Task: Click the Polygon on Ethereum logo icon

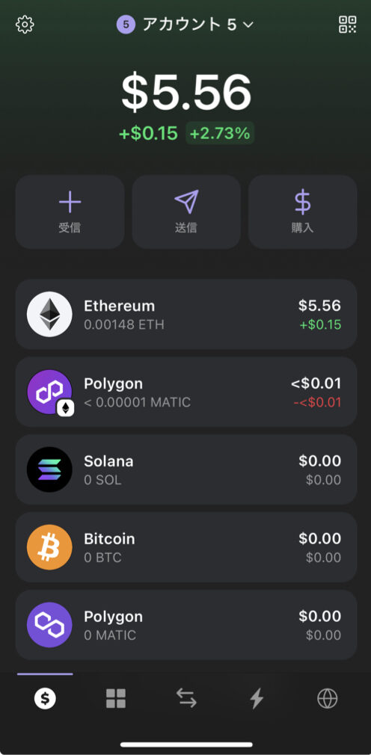Action: tap(49, 392)
